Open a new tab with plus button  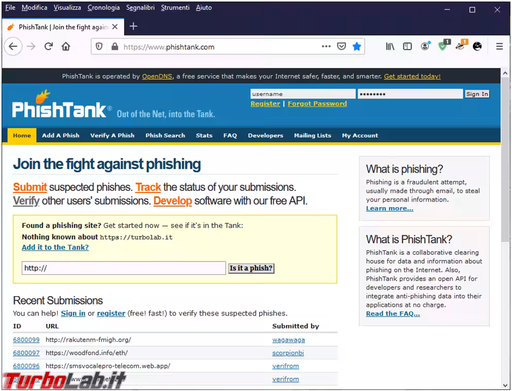(x=133, y=27)
